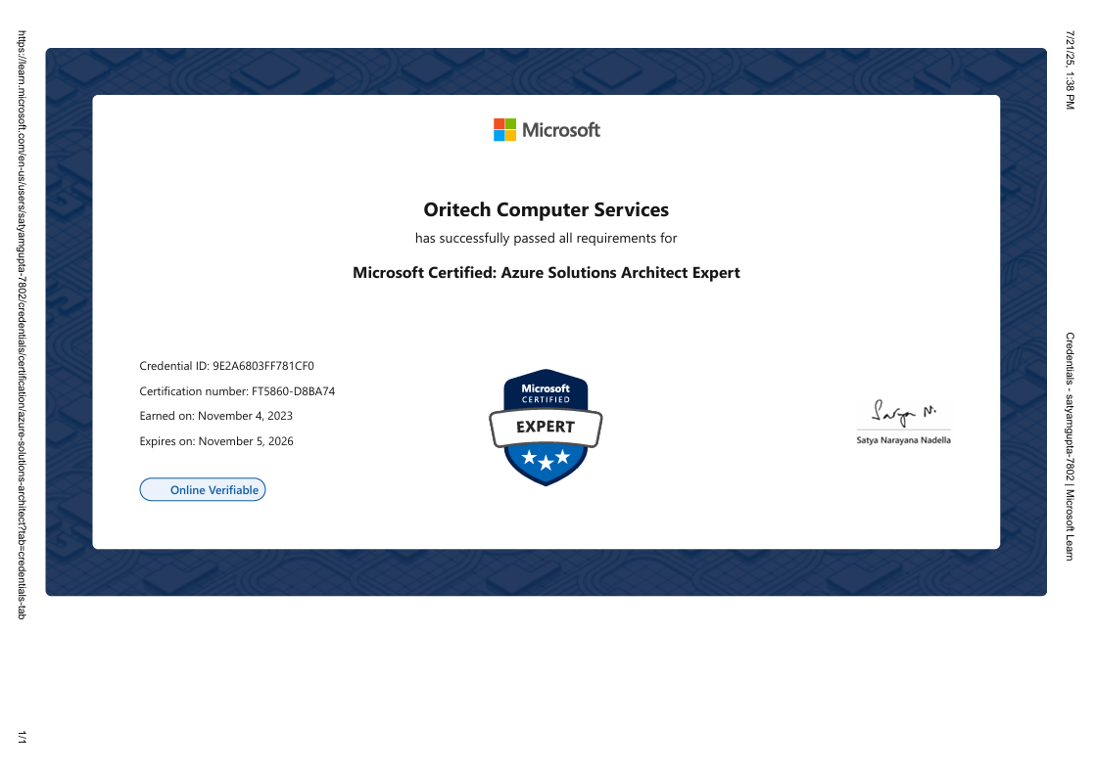This screenshot has height=772, width=1095.
Task: Click the Microsoft Certified label on the badge
Action: pos(546,393)
